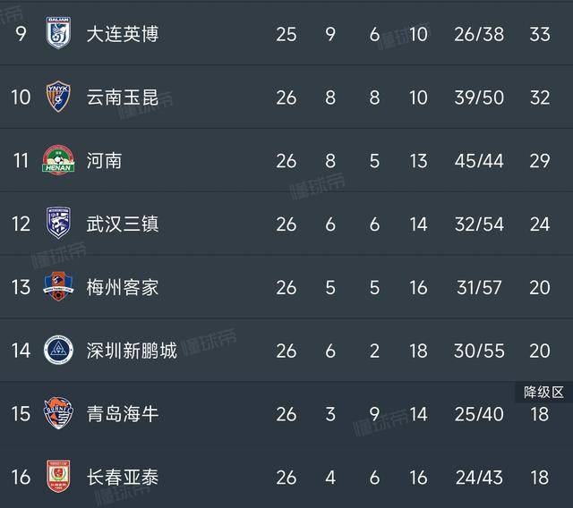Select the 33 points cell for 大连英博
The image size is (573, 508).
(540, 34)
